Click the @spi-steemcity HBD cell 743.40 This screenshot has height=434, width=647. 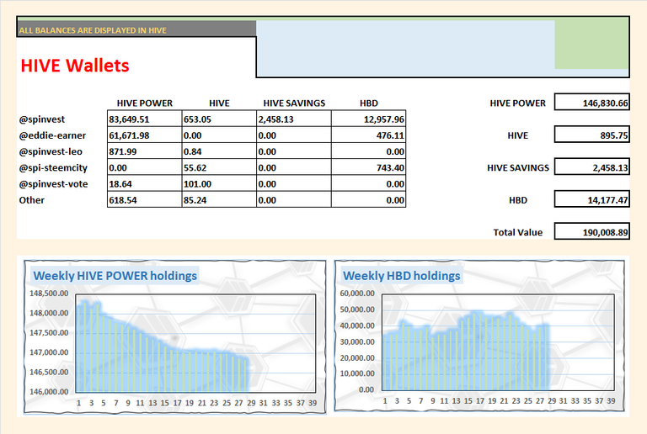tap(368, 167)
